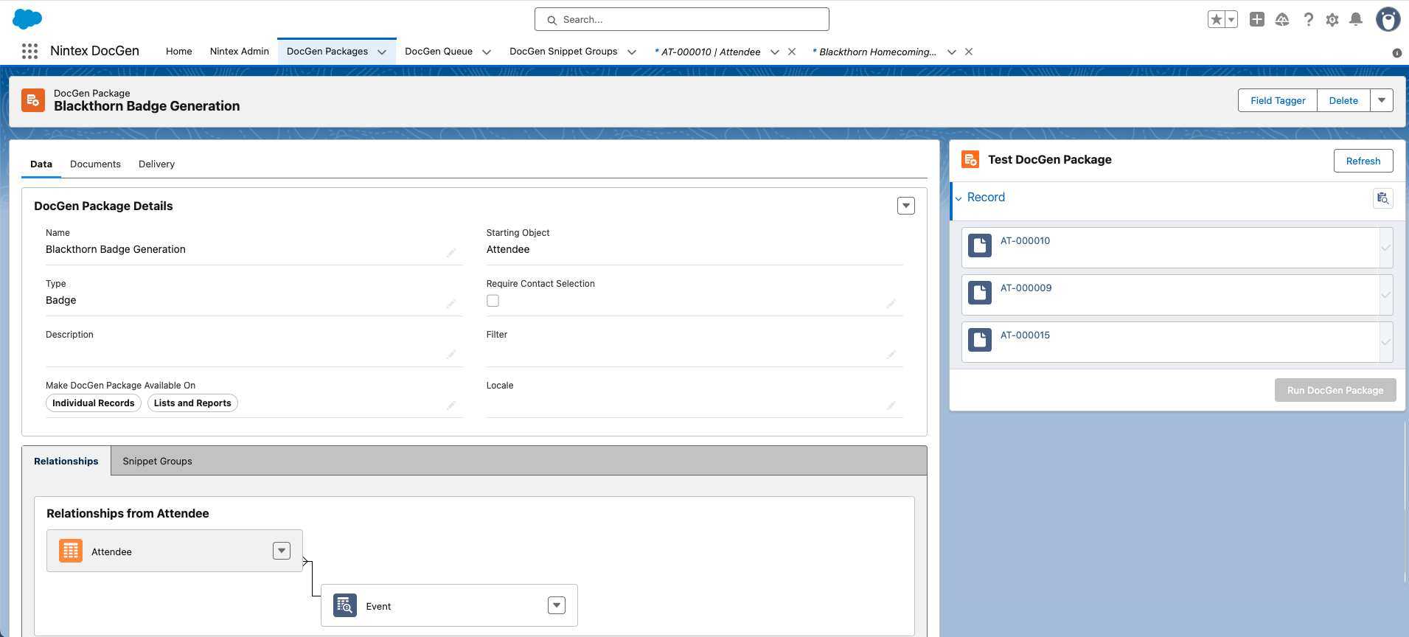Switch to the DocGen Queue tab
Image resolution: width=1409 pixels, height=637 pixels.
coord(439,52)
